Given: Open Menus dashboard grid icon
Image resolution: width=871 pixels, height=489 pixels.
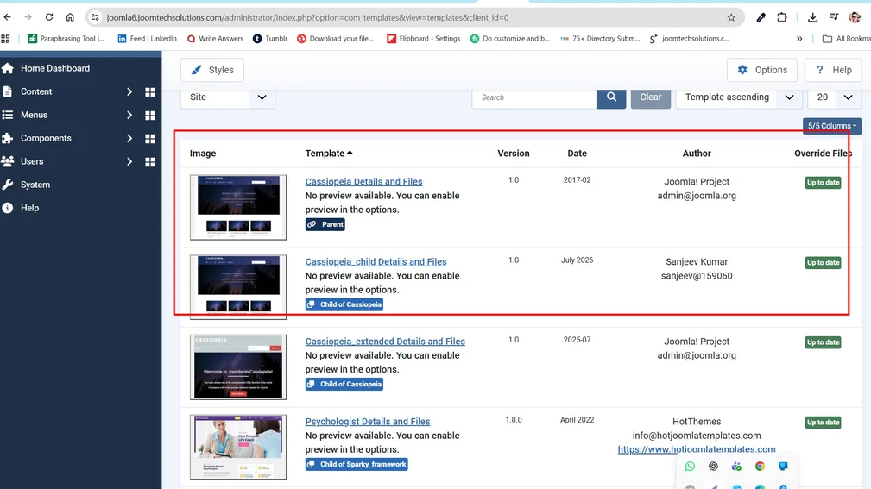Looking at the screenshot, I should pos(150,116).
